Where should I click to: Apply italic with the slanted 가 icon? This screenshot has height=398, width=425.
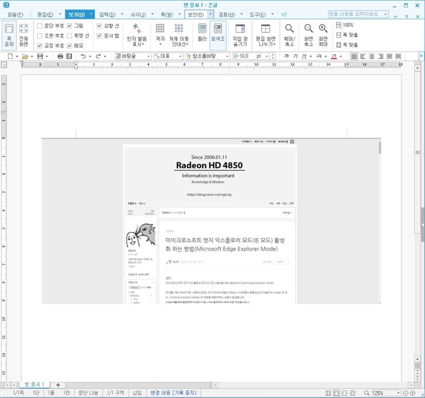295,56
